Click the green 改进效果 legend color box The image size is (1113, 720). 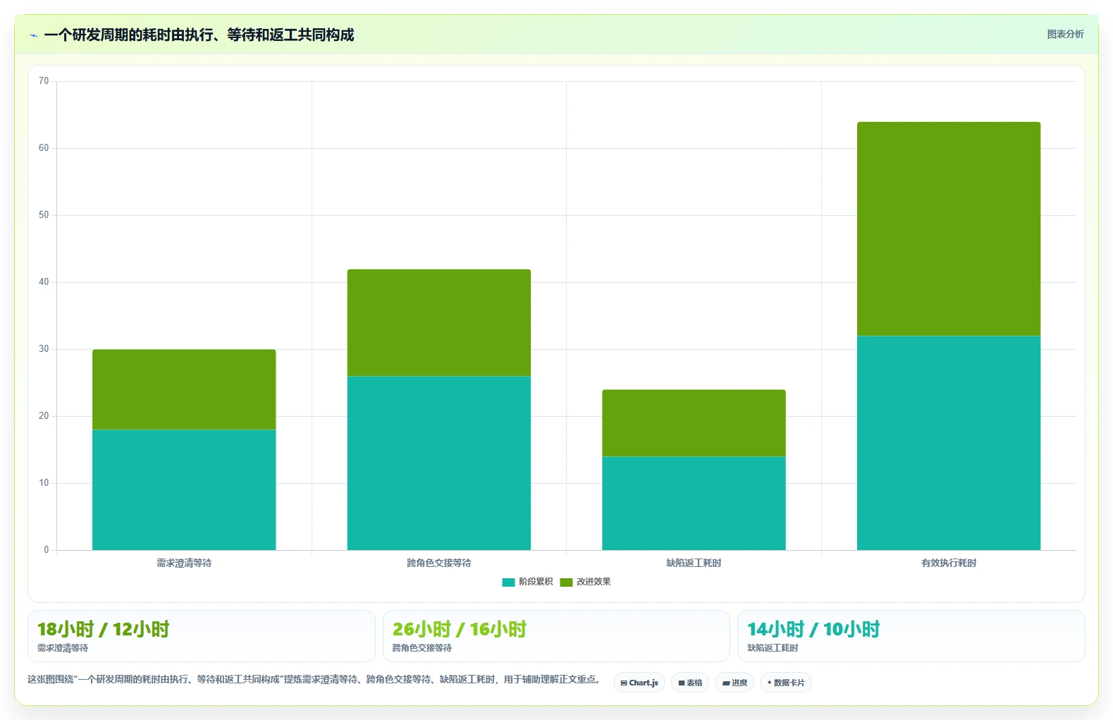tap(566, 582)
